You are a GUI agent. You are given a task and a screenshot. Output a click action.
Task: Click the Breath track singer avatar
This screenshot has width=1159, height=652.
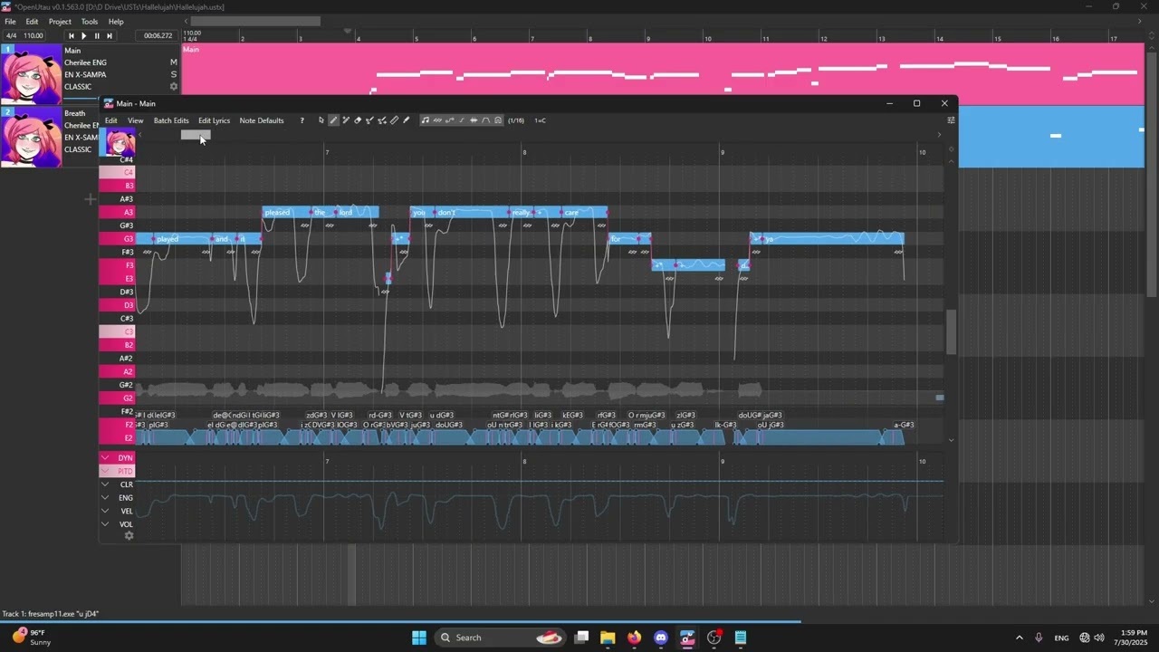click(x=32, y=138)
